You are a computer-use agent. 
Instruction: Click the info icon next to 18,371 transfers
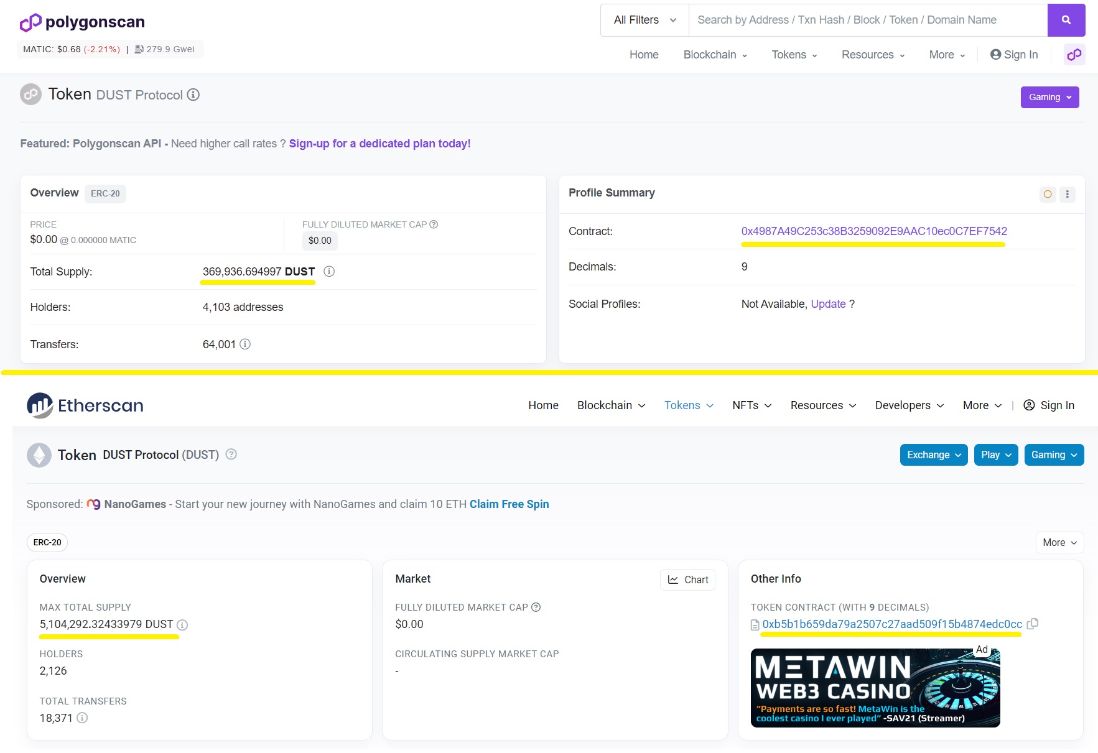pyautogui.click(x=82, y=718)
